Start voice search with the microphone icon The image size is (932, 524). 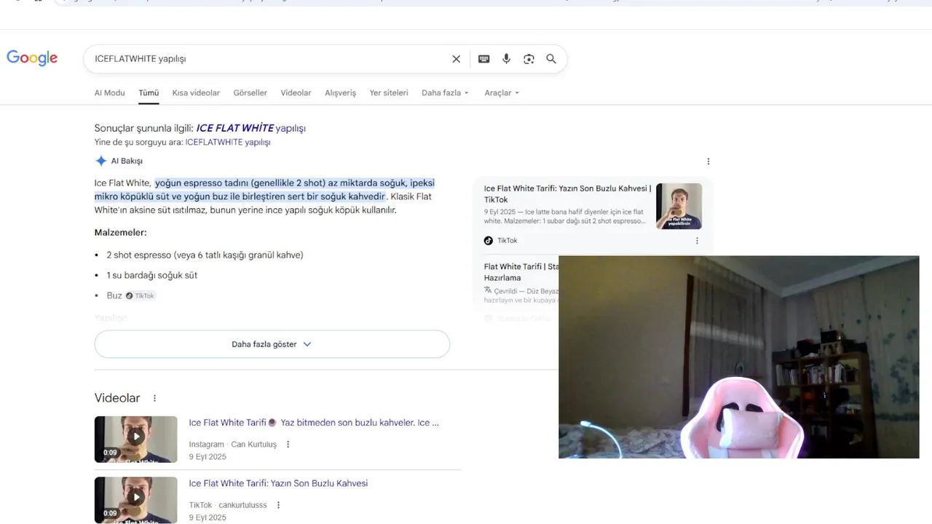click(x=506, y=59)
